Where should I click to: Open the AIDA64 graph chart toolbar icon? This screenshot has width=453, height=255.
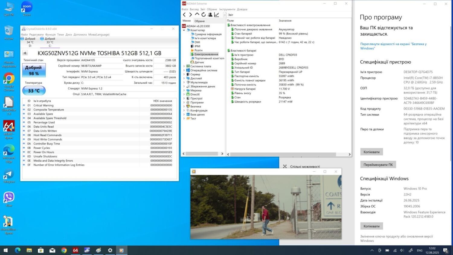217,15
